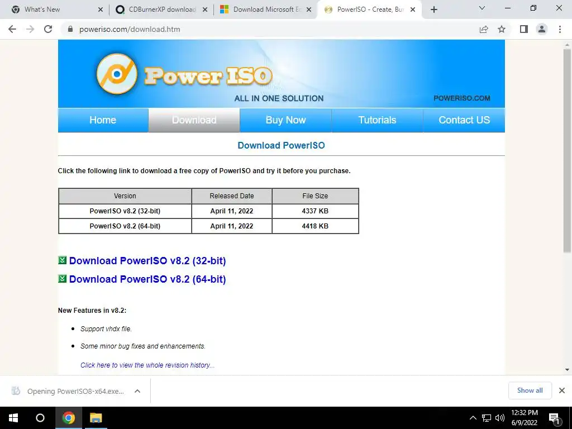Open the Chrome profile avatar
Viewport: 572px width, 429px height.
pyautogui.click(x=542, y=29)
